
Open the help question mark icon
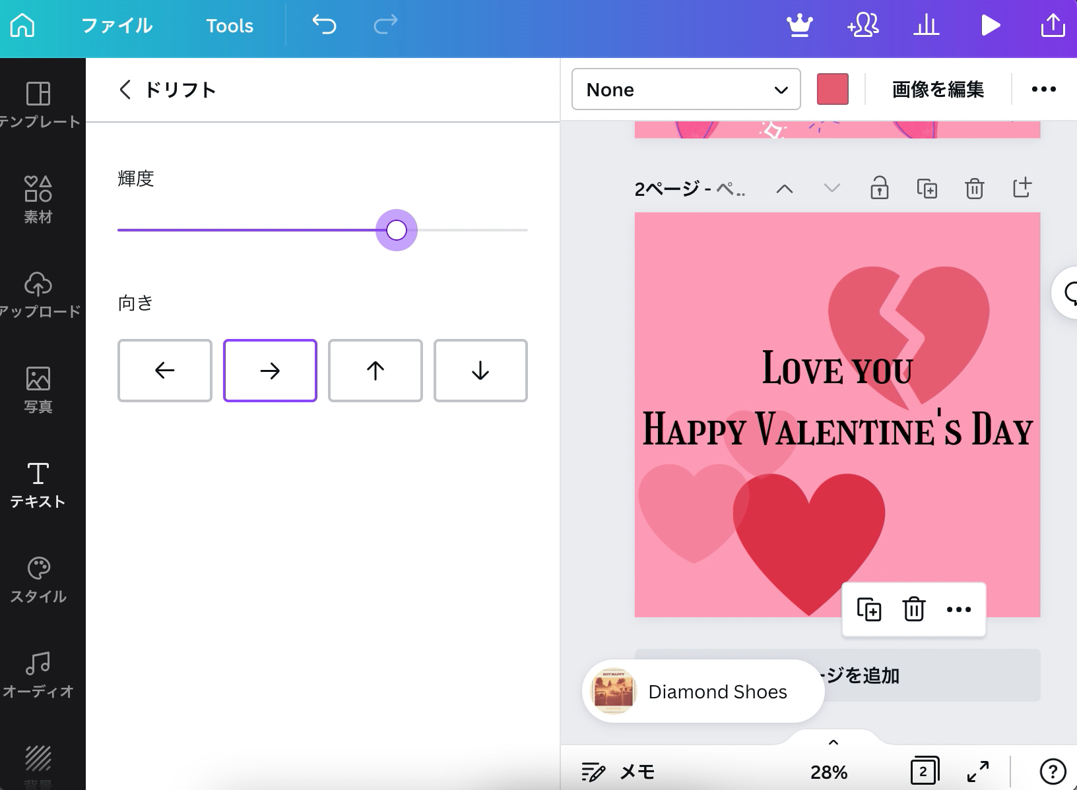[x=1053, y=771]
